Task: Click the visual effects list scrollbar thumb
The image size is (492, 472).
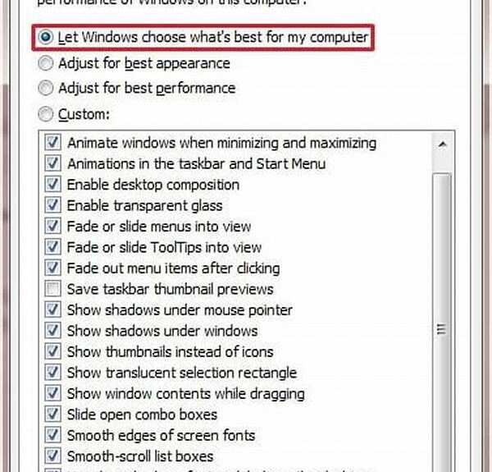Action: click(441, 328)
